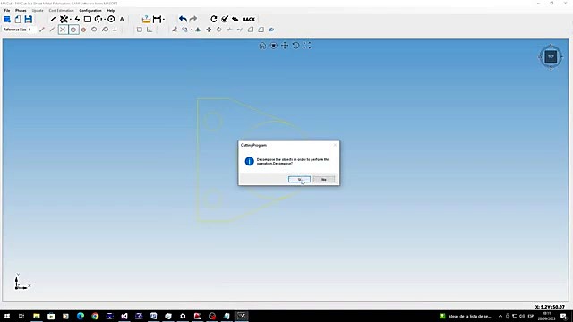Click the blue undo arrow
573x322 pixels.
click(183, 19)
